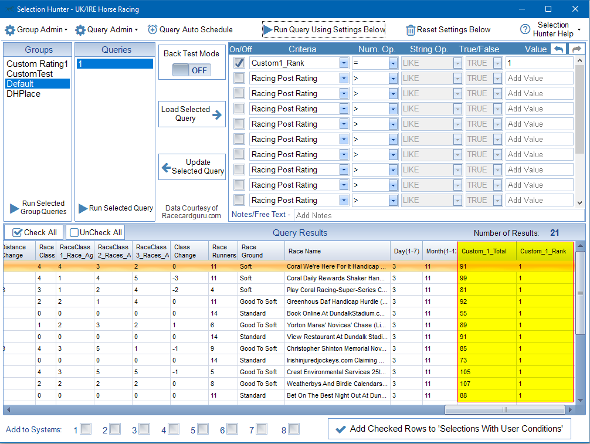Click the redo arrow beside Value header
590x444 pixels.
(x=577, y=49)
